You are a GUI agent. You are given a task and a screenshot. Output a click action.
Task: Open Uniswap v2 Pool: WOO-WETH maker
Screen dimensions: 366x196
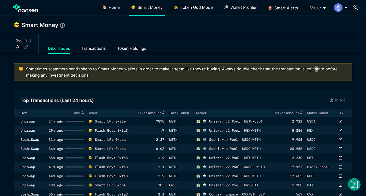[x=235, y=176]
